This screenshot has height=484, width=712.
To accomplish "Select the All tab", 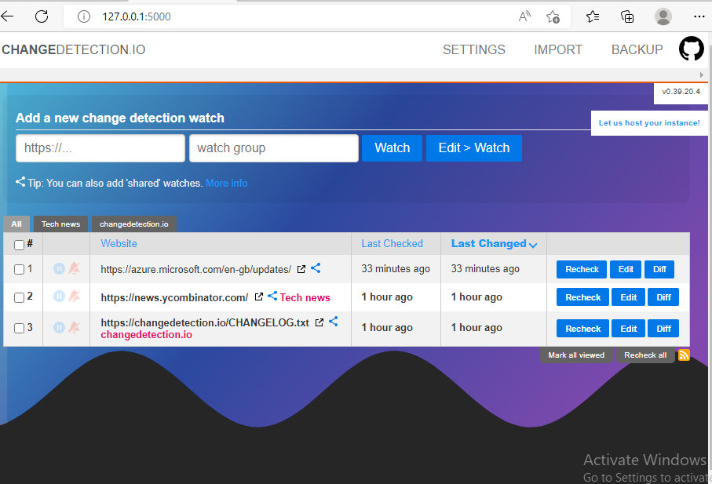I will (x=16, y=224).
